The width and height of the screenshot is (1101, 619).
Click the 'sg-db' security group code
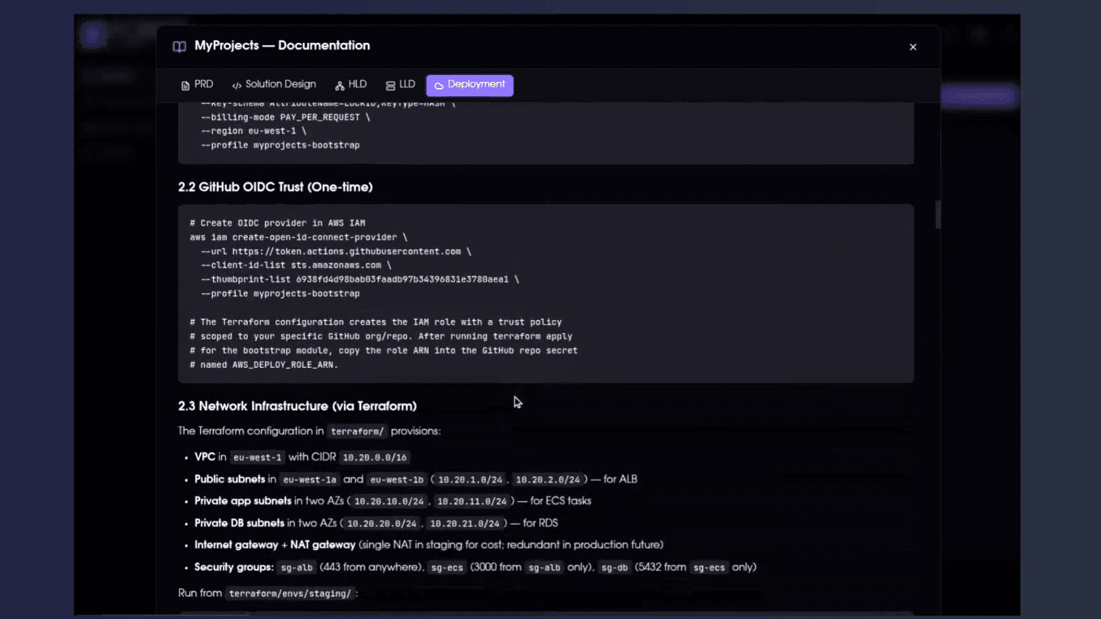[614, 568]
